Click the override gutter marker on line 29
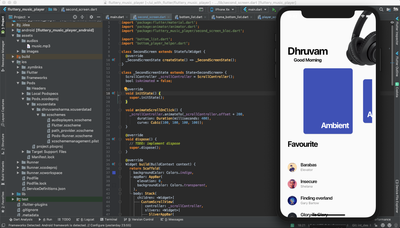This screenshot has height=228, width=400. pos(113,139)
